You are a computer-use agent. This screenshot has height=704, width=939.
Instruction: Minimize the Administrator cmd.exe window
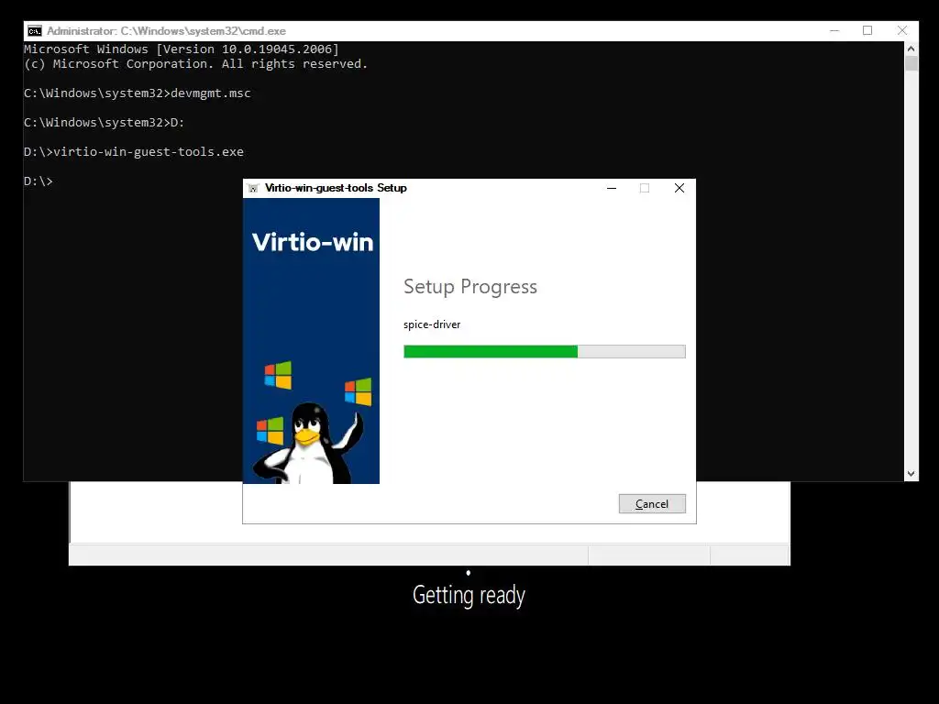834,30
